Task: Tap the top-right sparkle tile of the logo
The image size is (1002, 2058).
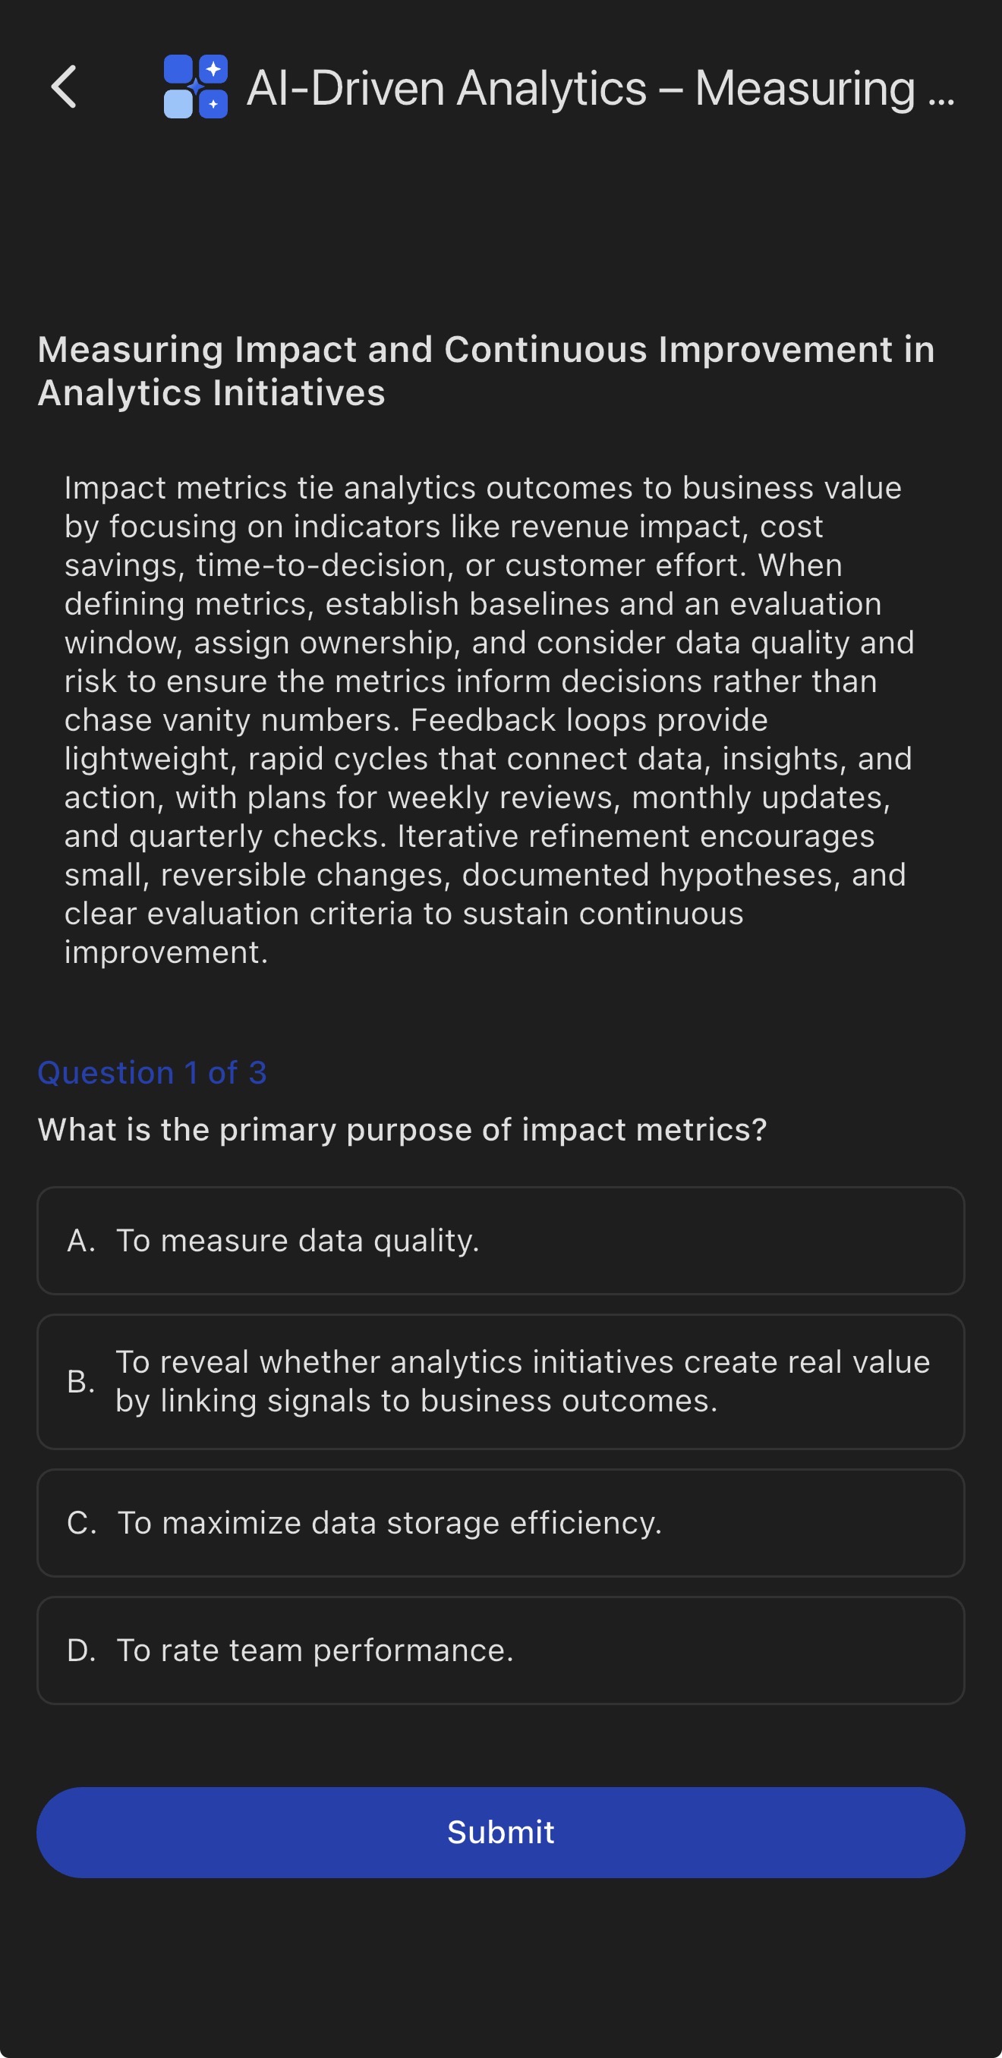Action: tap(213, 70)
